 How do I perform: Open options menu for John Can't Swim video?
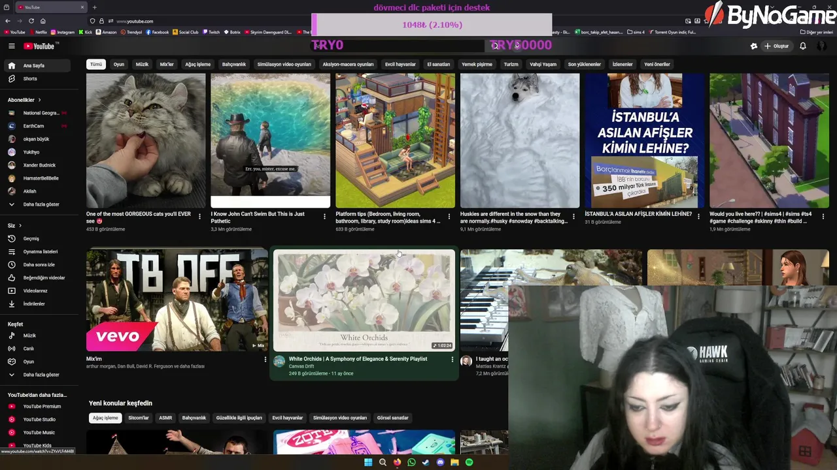coord(324,216)
